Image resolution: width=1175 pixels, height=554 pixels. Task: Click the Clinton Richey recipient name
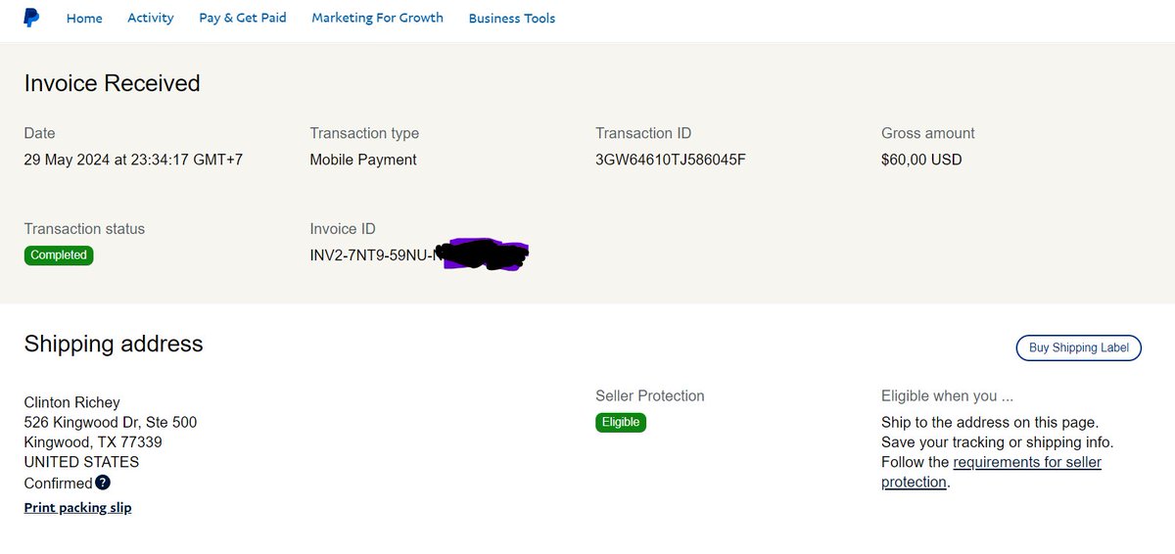pos(71,402)
